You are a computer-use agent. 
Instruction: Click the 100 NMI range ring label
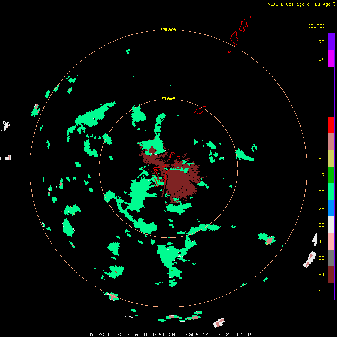[168, 30]
